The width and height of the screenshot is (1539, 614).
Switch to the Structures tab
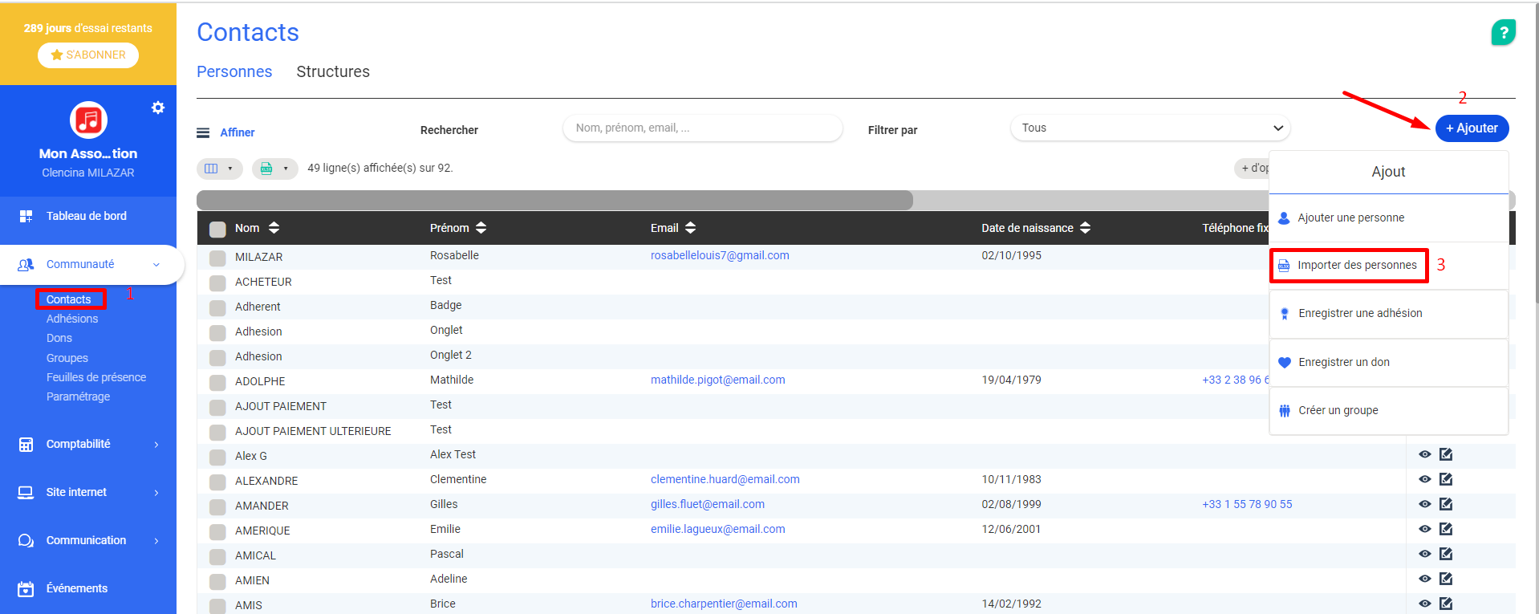tap(333, 71)
